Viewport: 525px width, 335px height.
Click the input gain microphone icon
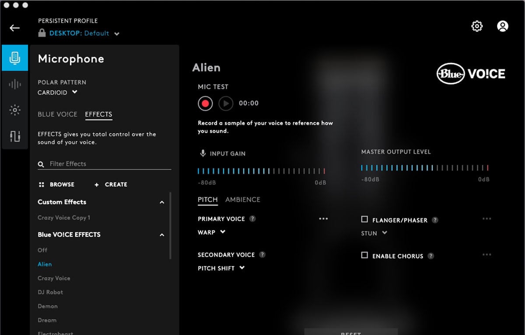click(x=203, y=153)
